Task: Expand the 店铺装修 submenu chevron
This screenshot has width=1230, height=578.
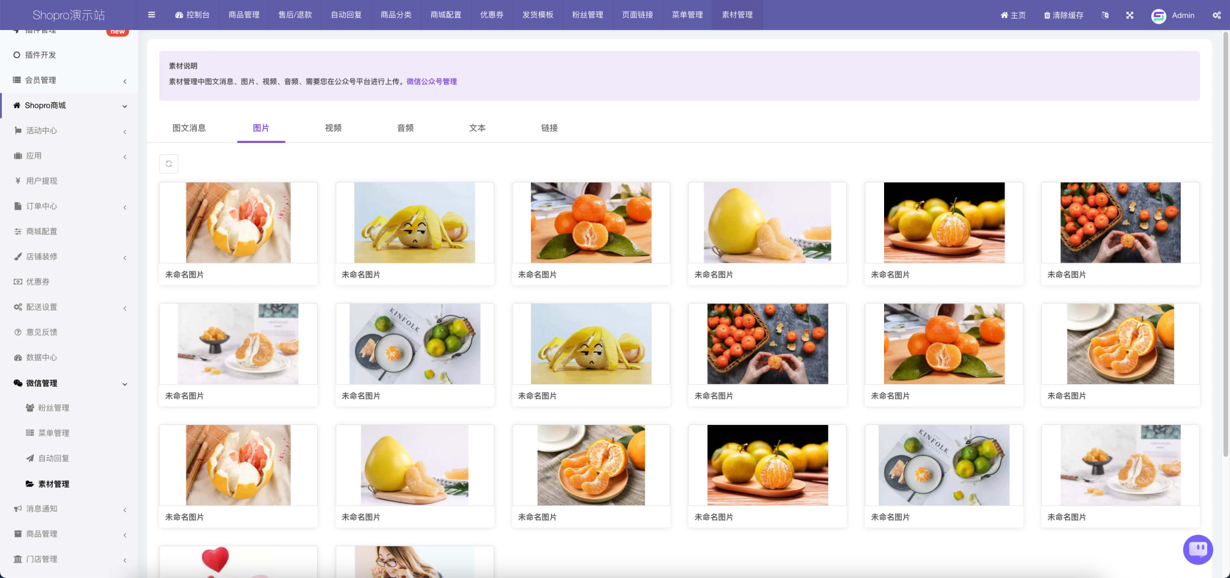Action: 125,258
